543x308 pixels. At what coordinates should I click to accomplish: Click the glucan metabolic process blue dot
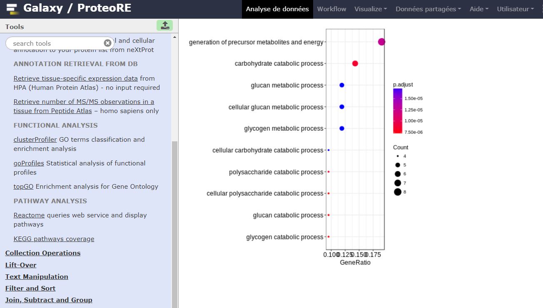(342, 85)
